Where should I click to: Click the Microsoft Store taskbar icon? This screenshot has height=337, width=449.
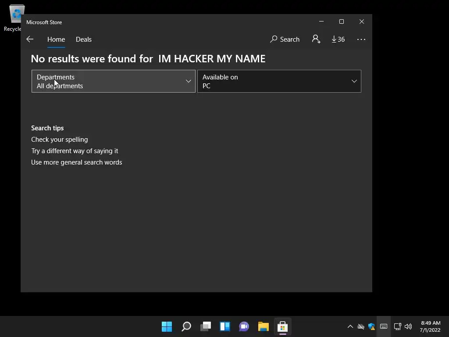[283, 326]
